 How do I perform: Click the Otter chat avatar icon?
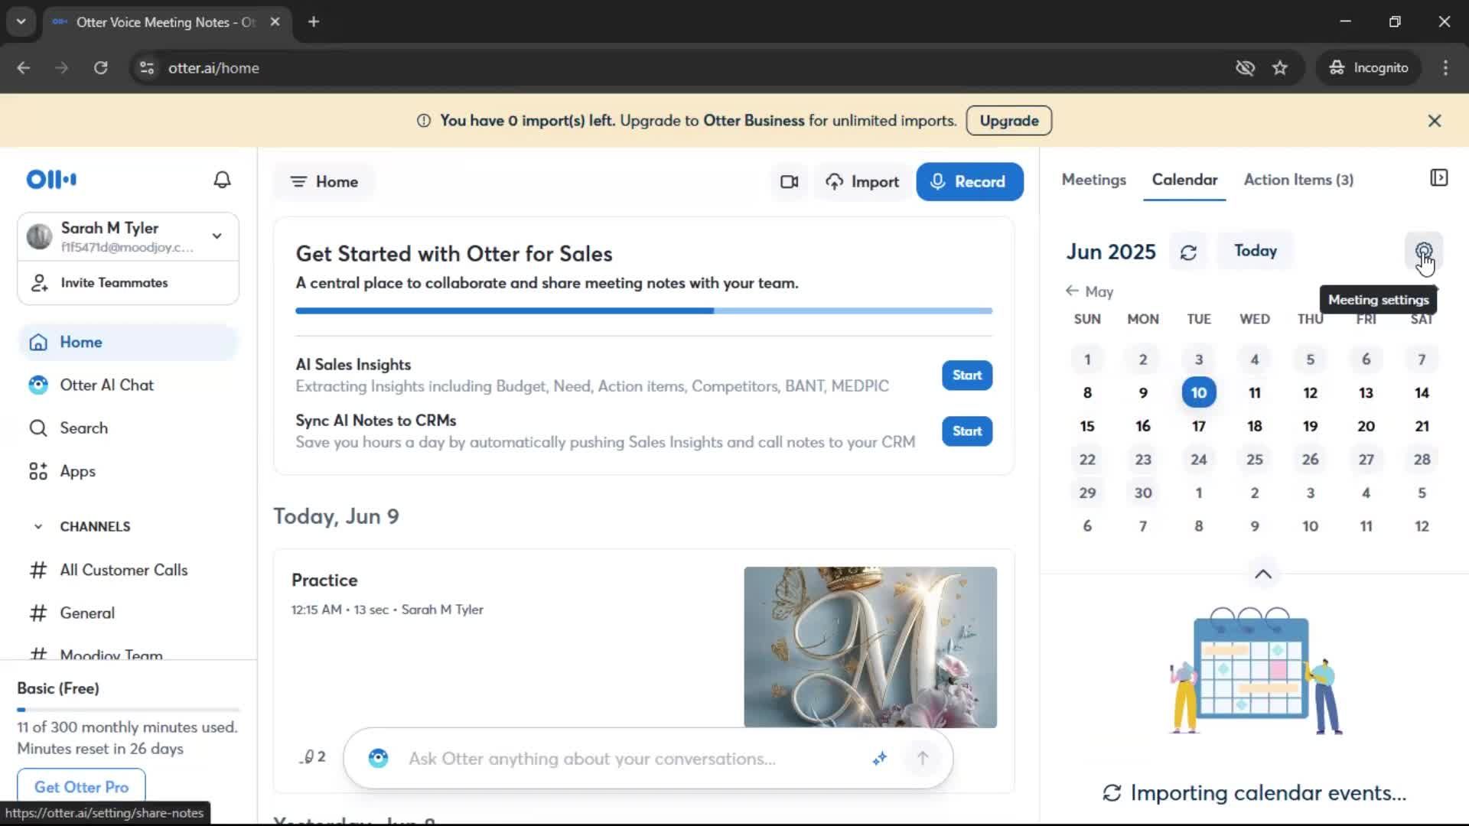(378, 759)
